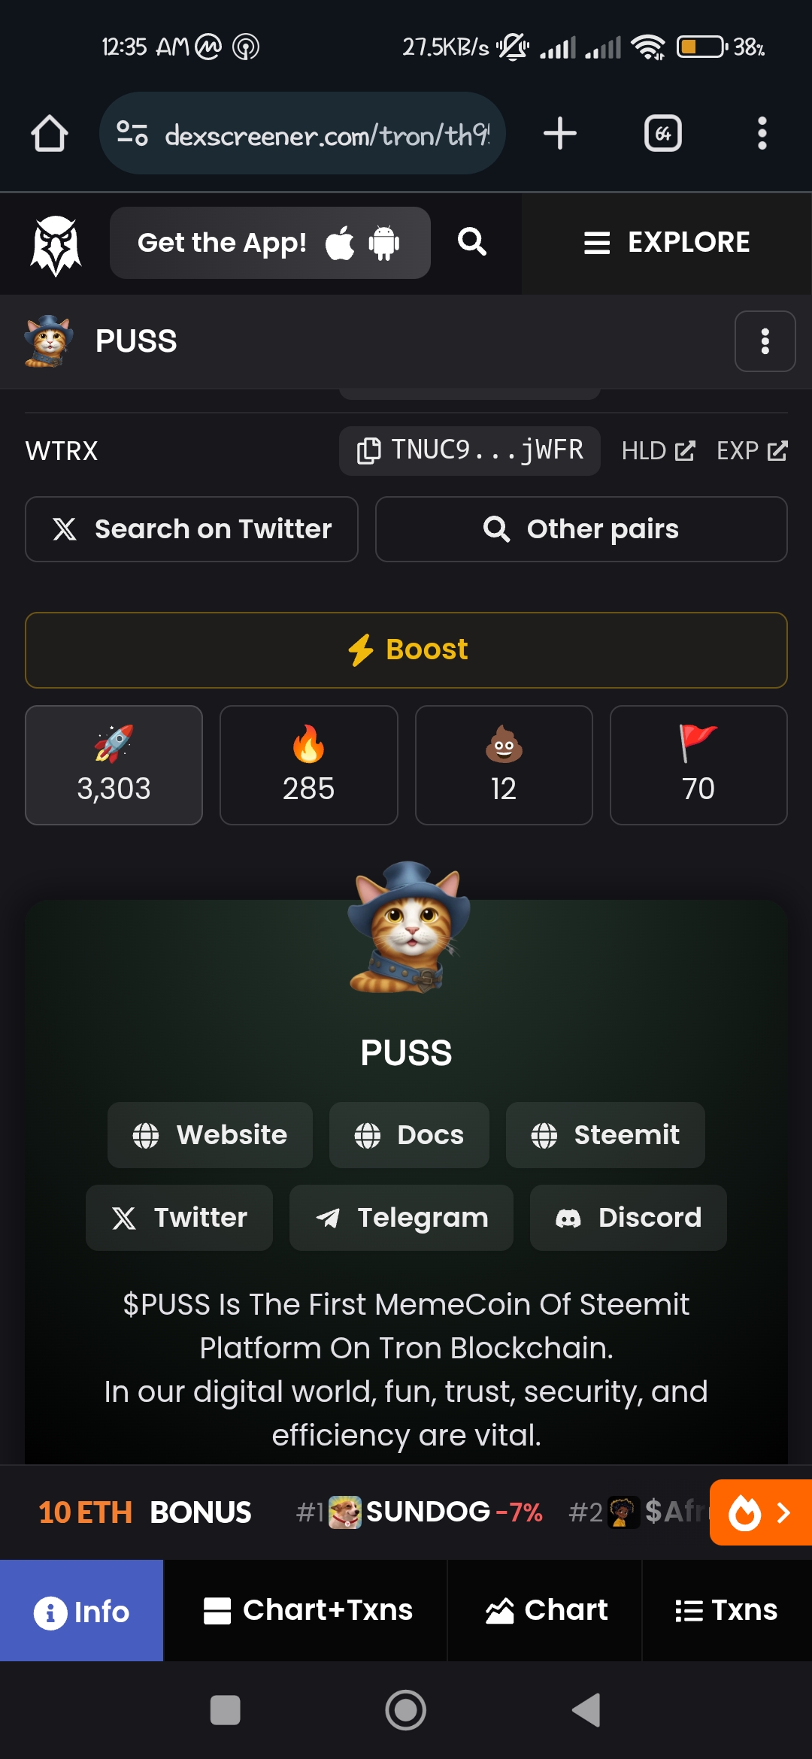Vote with the fire reaction 285
This screenshot has width=812, height=1759.
(x=308, y=765)
